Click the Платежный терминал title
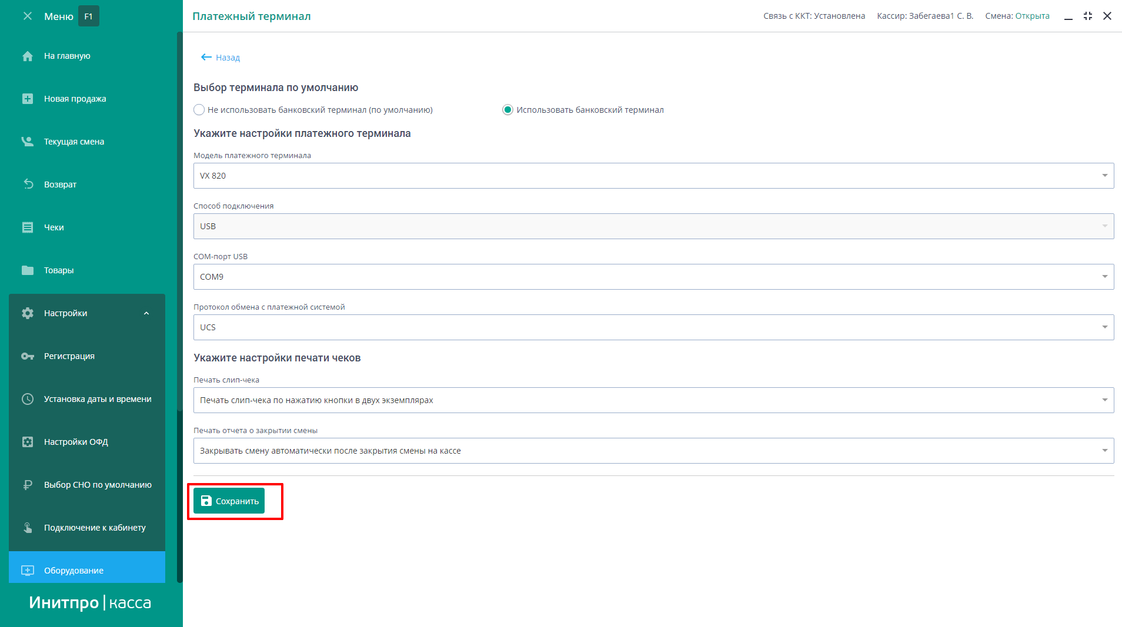The image size is (1122, 627). click(252, 16)
